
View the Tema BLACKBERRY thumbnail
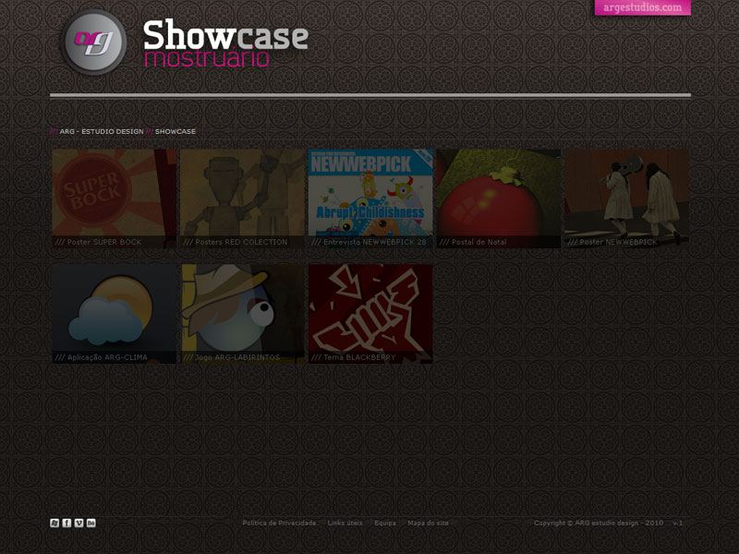370,313
